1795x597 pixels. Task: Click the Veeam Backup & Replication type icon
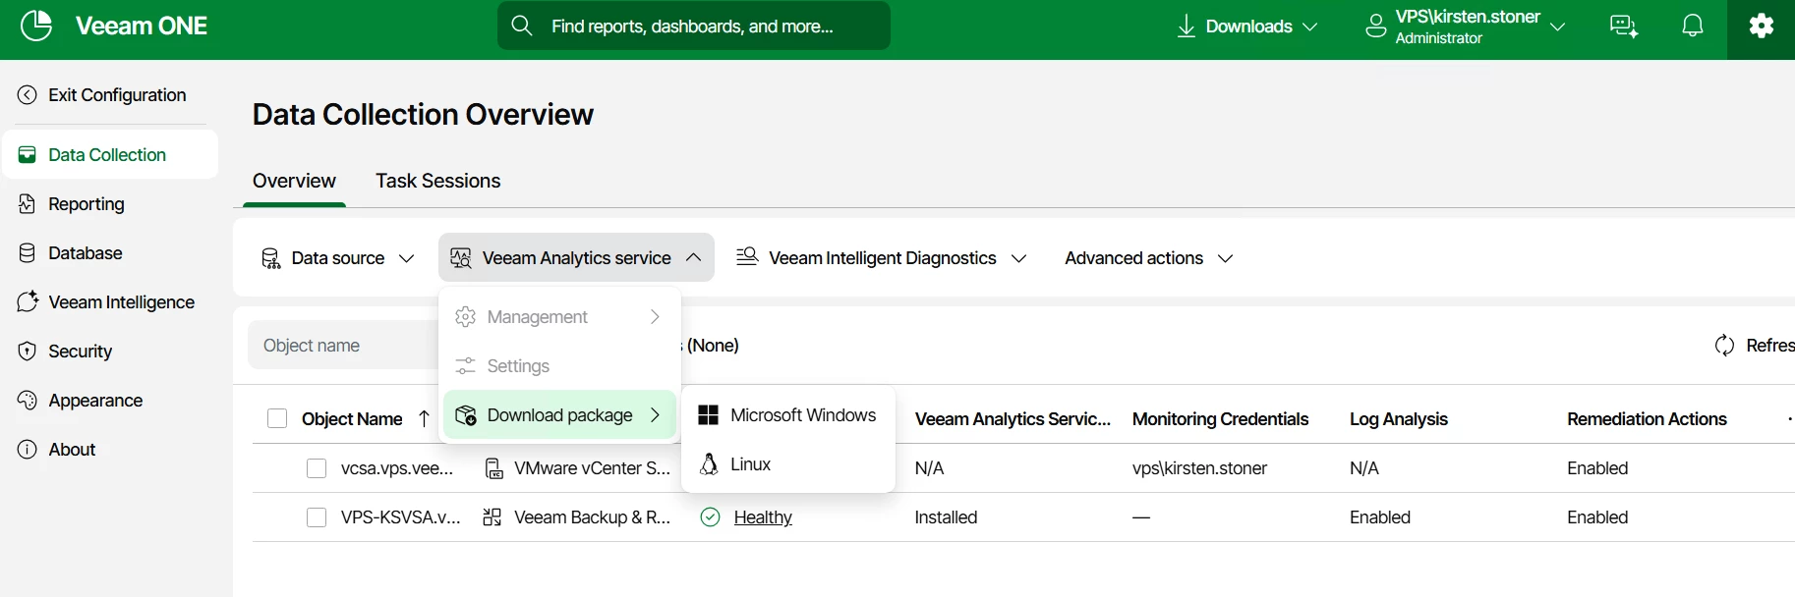tap(492, 517)
